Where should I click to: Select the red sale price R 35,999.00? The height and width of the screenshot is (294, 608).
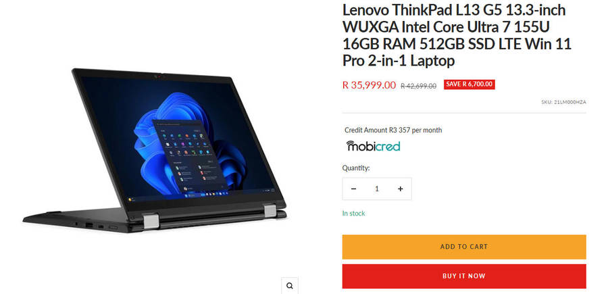[369, 85]
